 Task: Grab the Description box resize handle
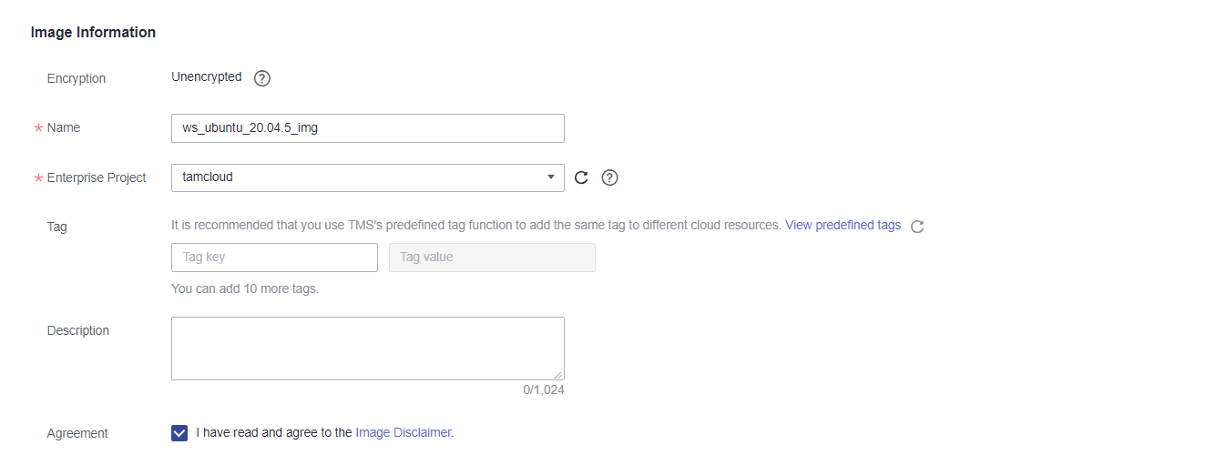tap(558, 374)
